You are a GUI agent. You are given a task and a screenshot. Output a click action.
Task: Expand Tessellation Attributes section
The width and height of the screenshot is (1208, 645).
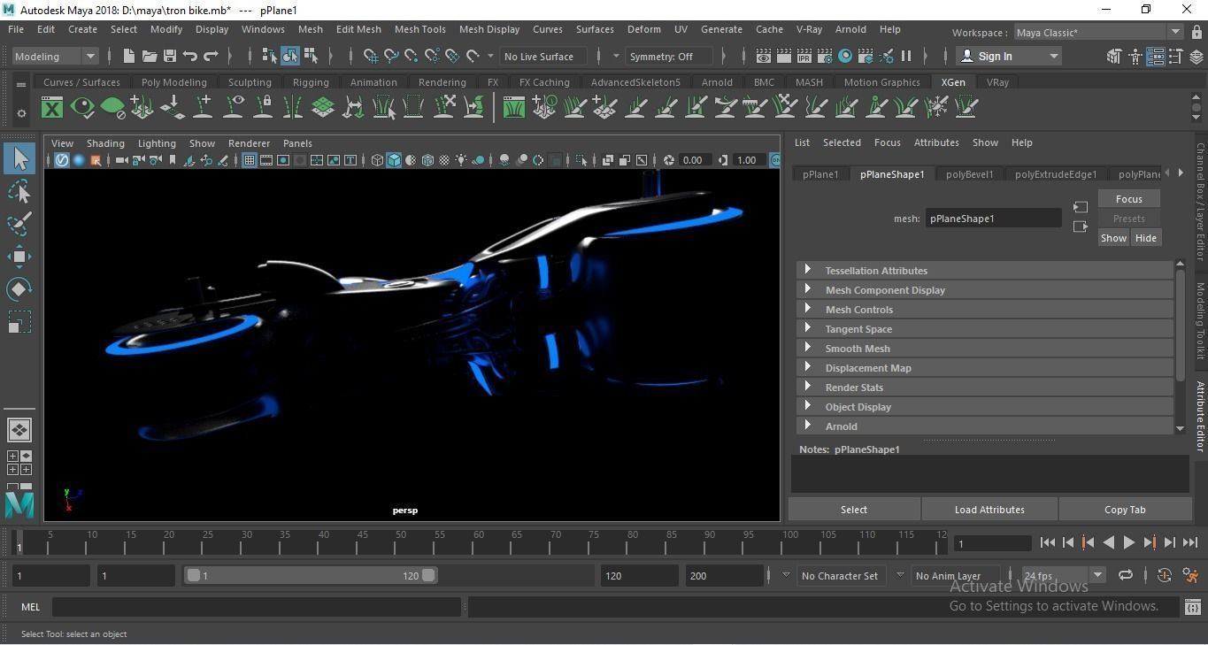[985, 271]
